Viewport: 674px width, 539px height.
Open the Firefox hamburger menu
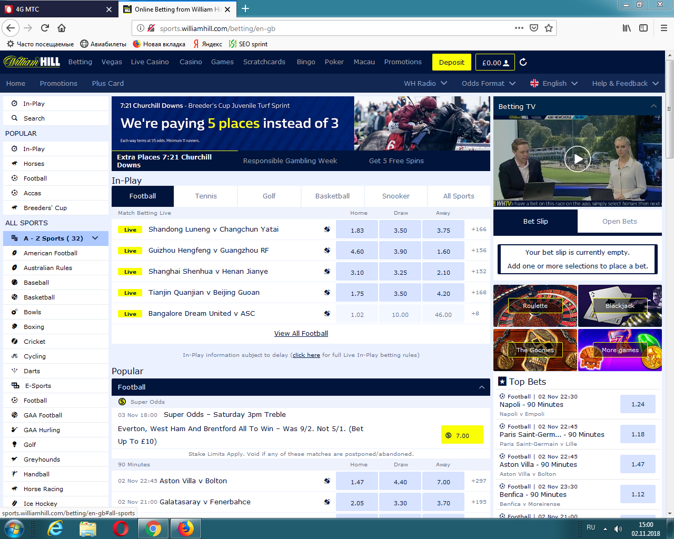[663, 28]
